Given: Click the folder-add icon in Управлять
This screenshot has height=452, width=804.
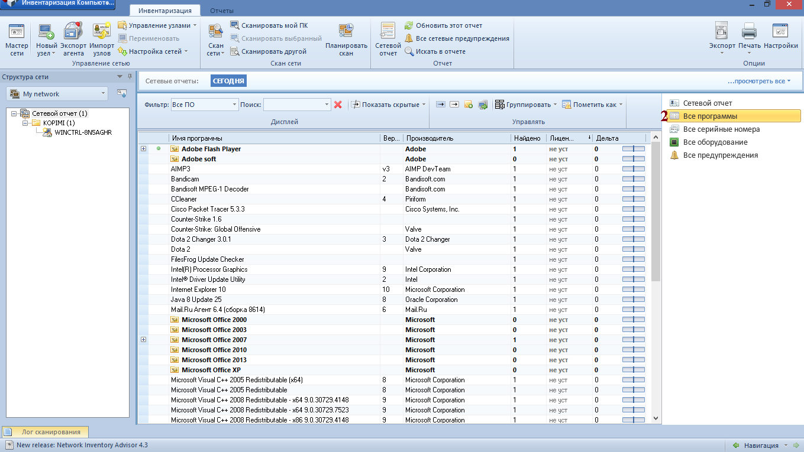Looking at the screenshot, I should tap(469, 105).
